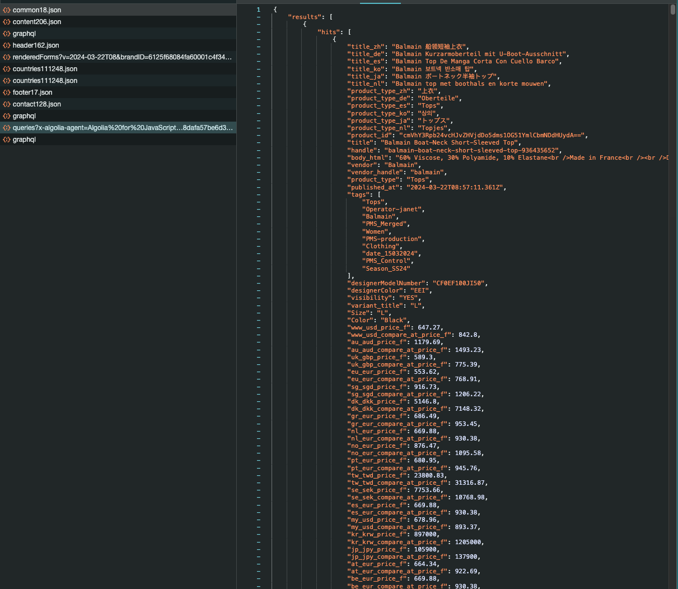Click the file icon beside common18.json
678x589 pixels.
7,10
